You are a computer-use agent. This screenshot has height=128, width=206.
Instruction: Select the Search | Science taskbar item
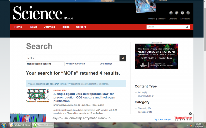tap(43, 125)
